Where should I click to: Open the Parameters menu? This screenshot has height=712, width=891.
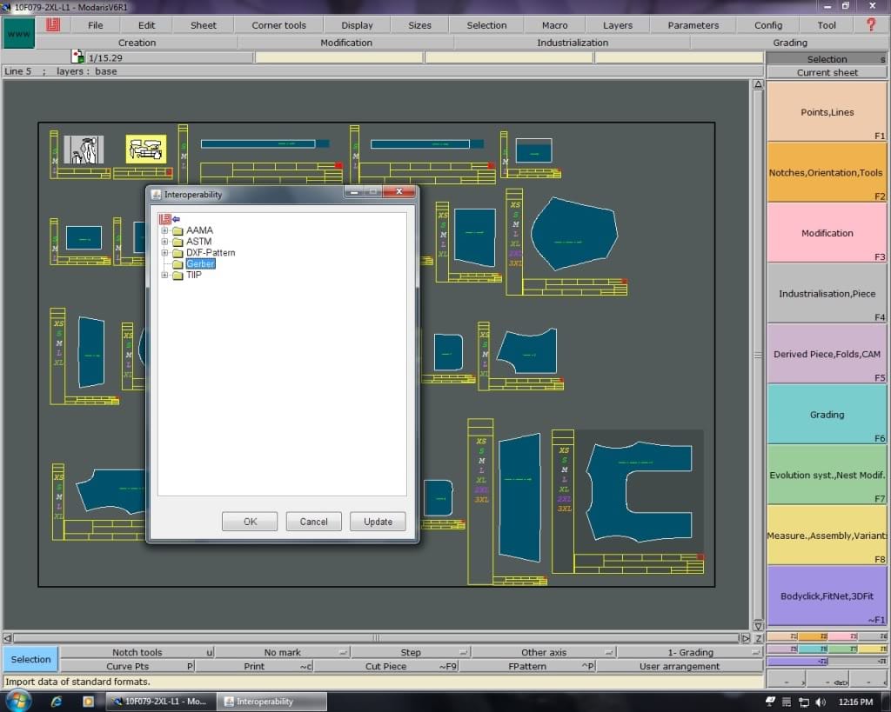693,25
